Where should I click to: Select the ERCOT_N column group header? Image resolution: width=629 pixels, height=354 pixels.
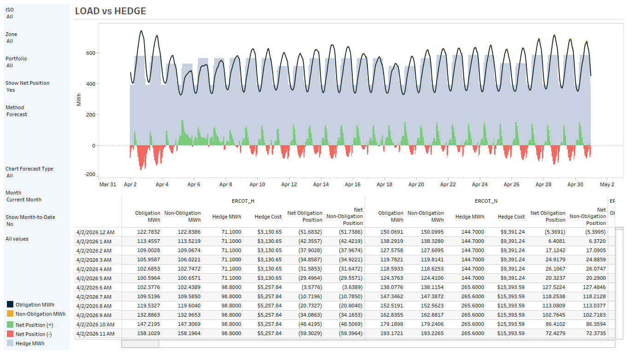click(486, 201)
